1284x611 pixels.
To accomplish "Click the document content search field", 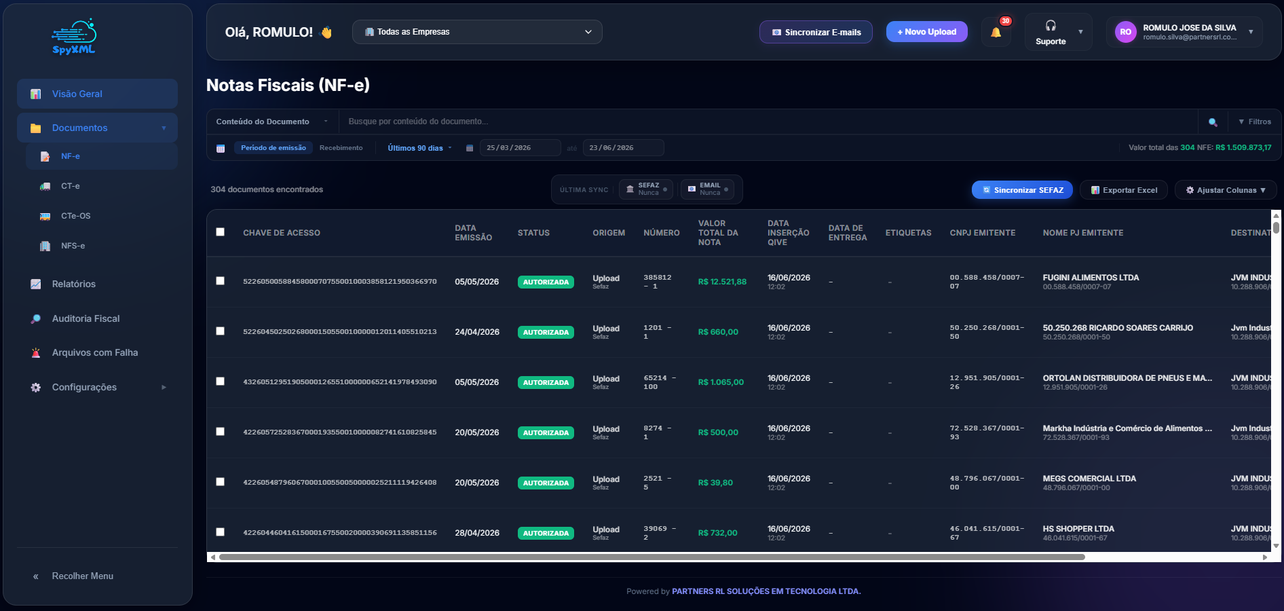I will tap(768, 122).
